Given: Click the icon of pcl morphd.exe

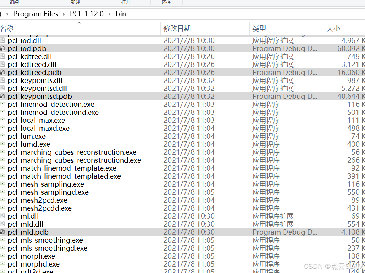Looking at the screenshot, I should pos(2,264).
